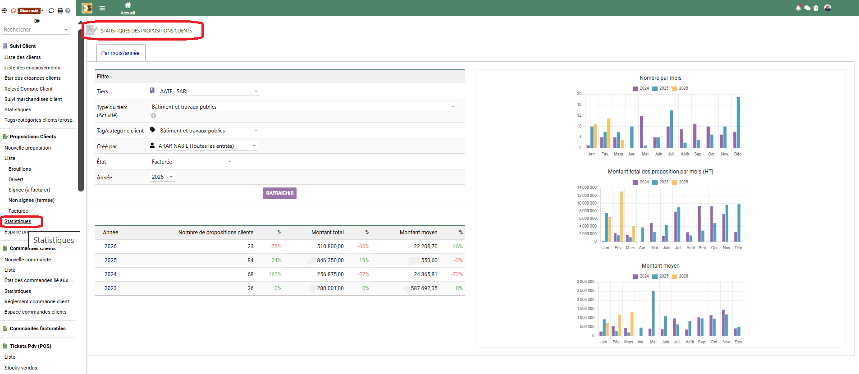Toggle 2024 series in Nombre par mois legend
The width and height of the screenshot is (859, 374).
point(640,88)
